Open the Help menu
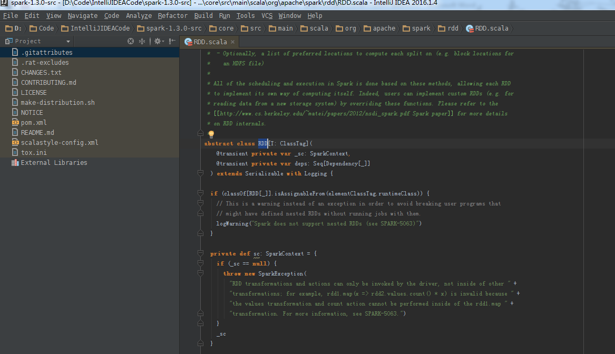This screenshot has width=615, height=354. (315, 16)
